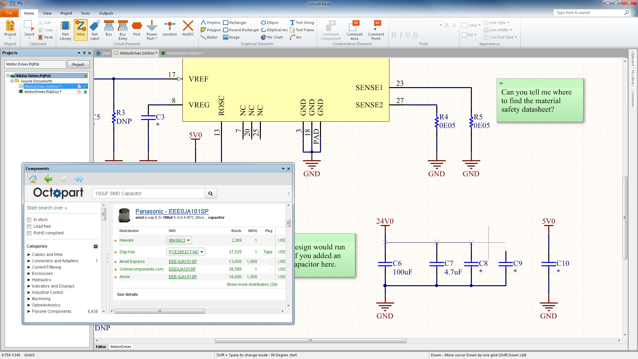
Task: Click See details
Action: pos(127,295)
